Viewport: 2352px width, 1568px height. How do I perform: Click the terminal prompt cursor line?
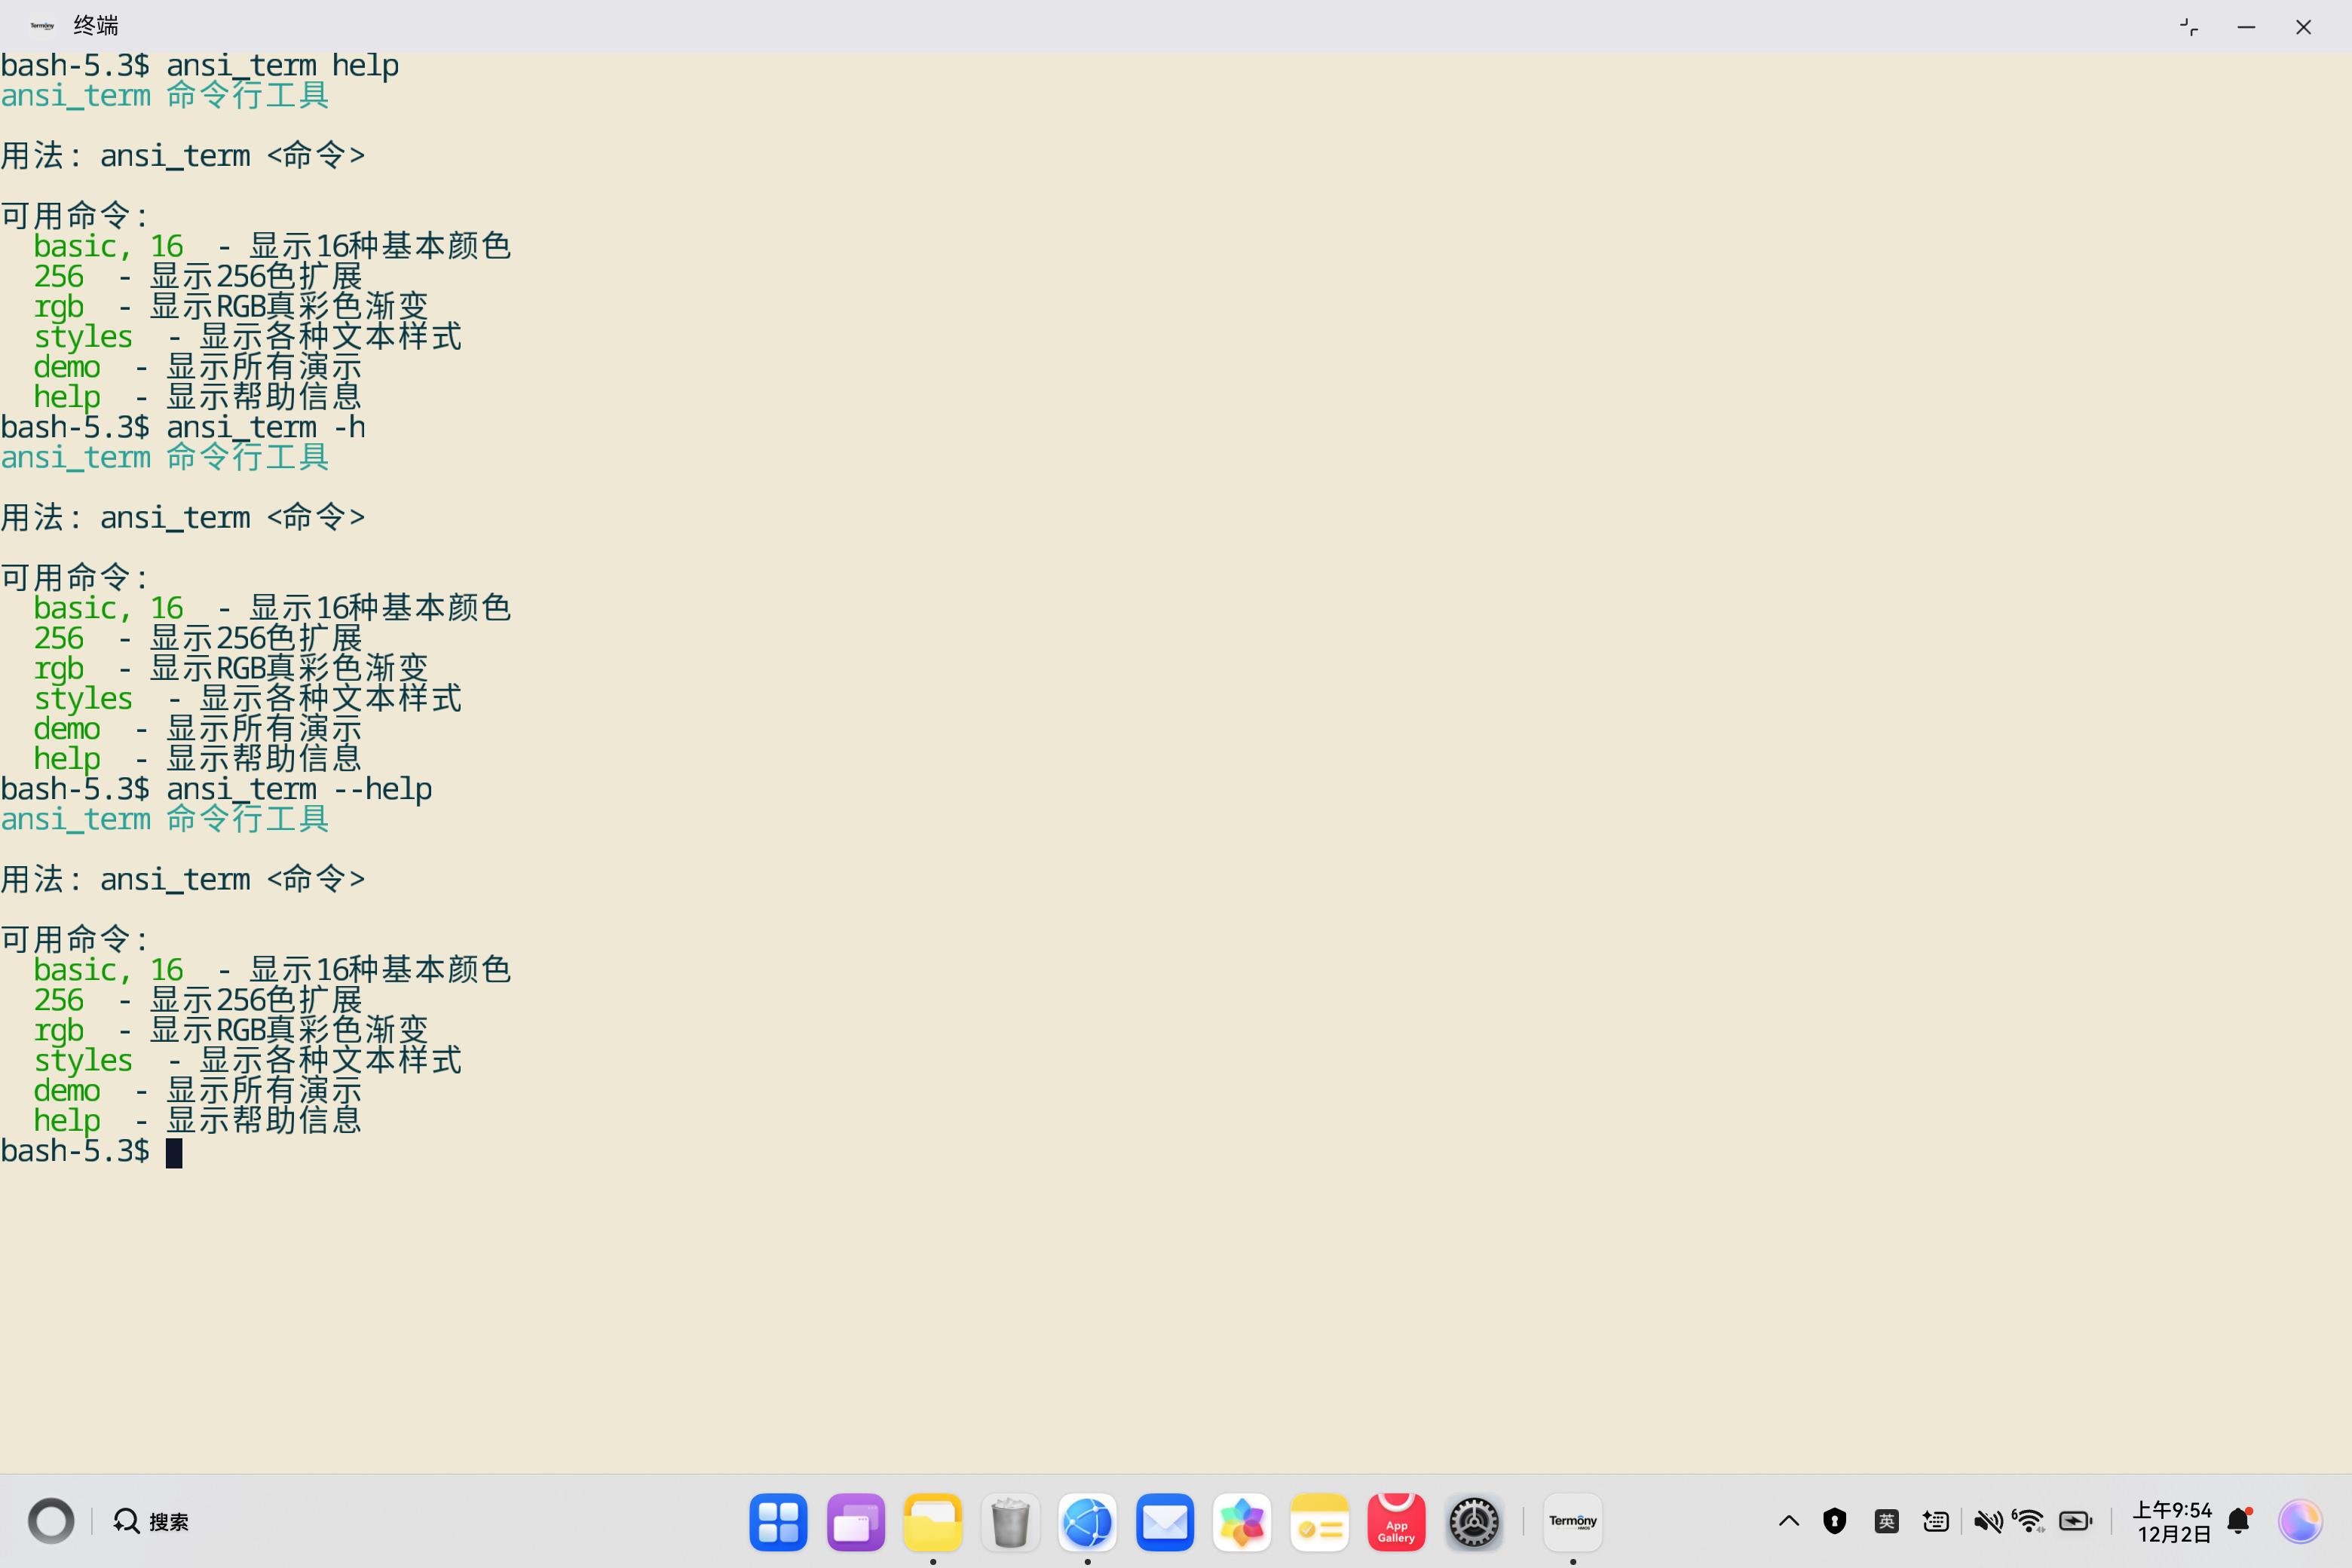pyautogui.click(x=174, y=1152)
